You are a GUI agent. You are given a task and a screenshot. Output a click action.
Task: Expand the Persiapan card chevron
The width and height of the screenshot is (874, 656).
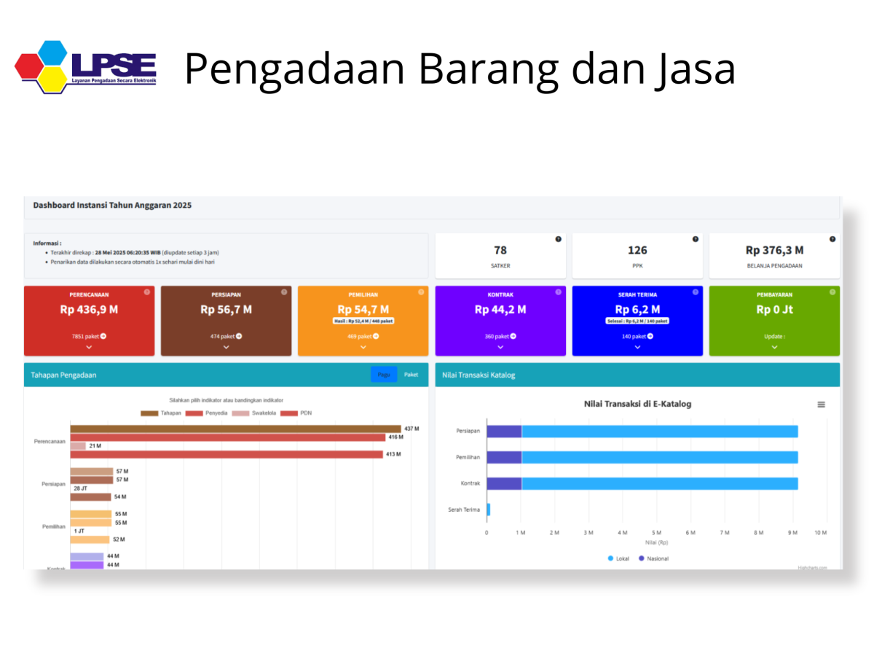click(x=226, y=348)
